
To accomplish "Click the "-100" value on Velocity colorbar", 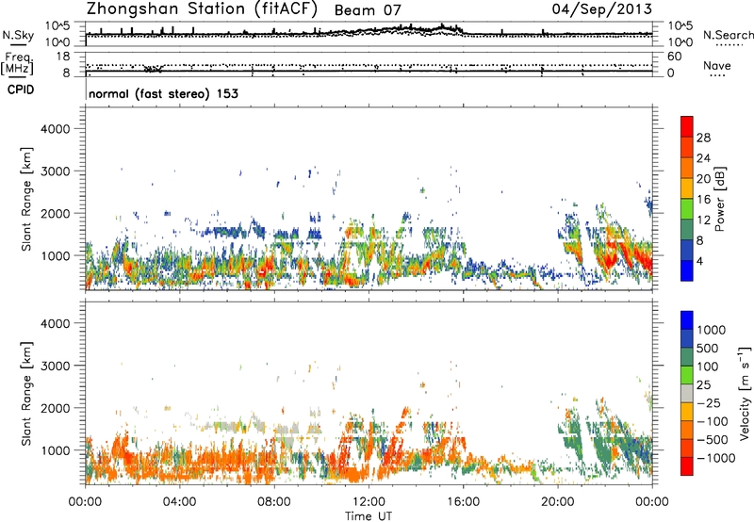I will pyautogui.click(x=712, y=421).
